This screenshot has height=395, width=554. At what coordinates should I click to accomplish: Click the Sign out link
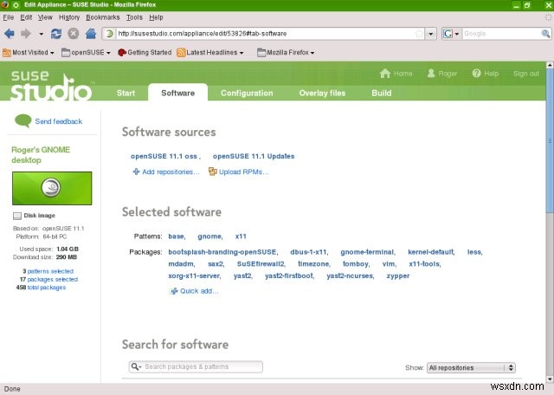(x=526, y=74)
